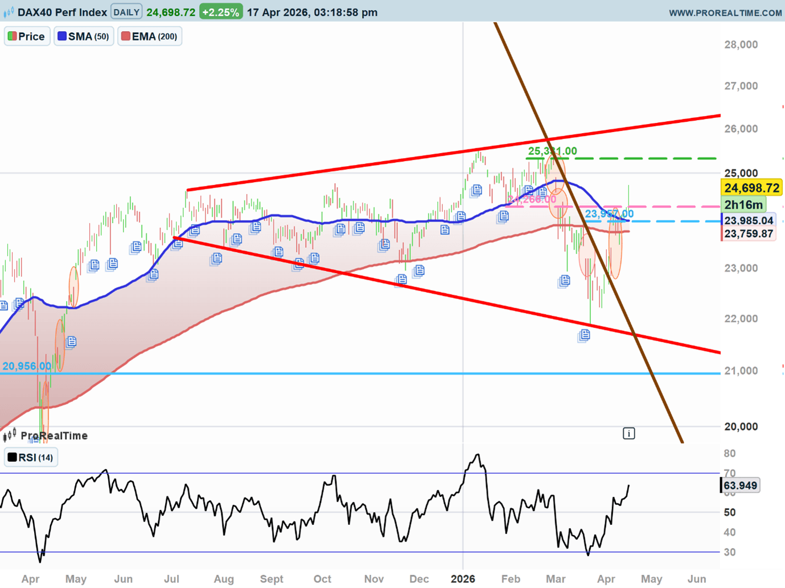Open the news icon under the Nov low
785x588 pixels.
click(402, 279)
